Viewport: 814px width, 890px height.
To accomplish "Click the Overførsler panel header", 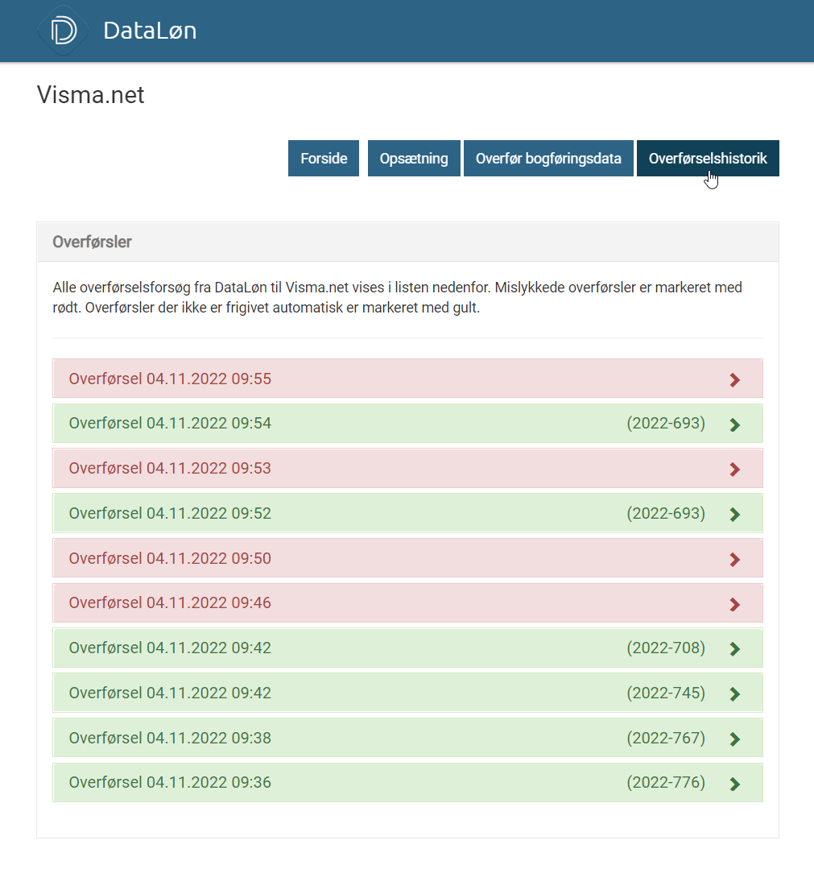I will click(407, 242).
